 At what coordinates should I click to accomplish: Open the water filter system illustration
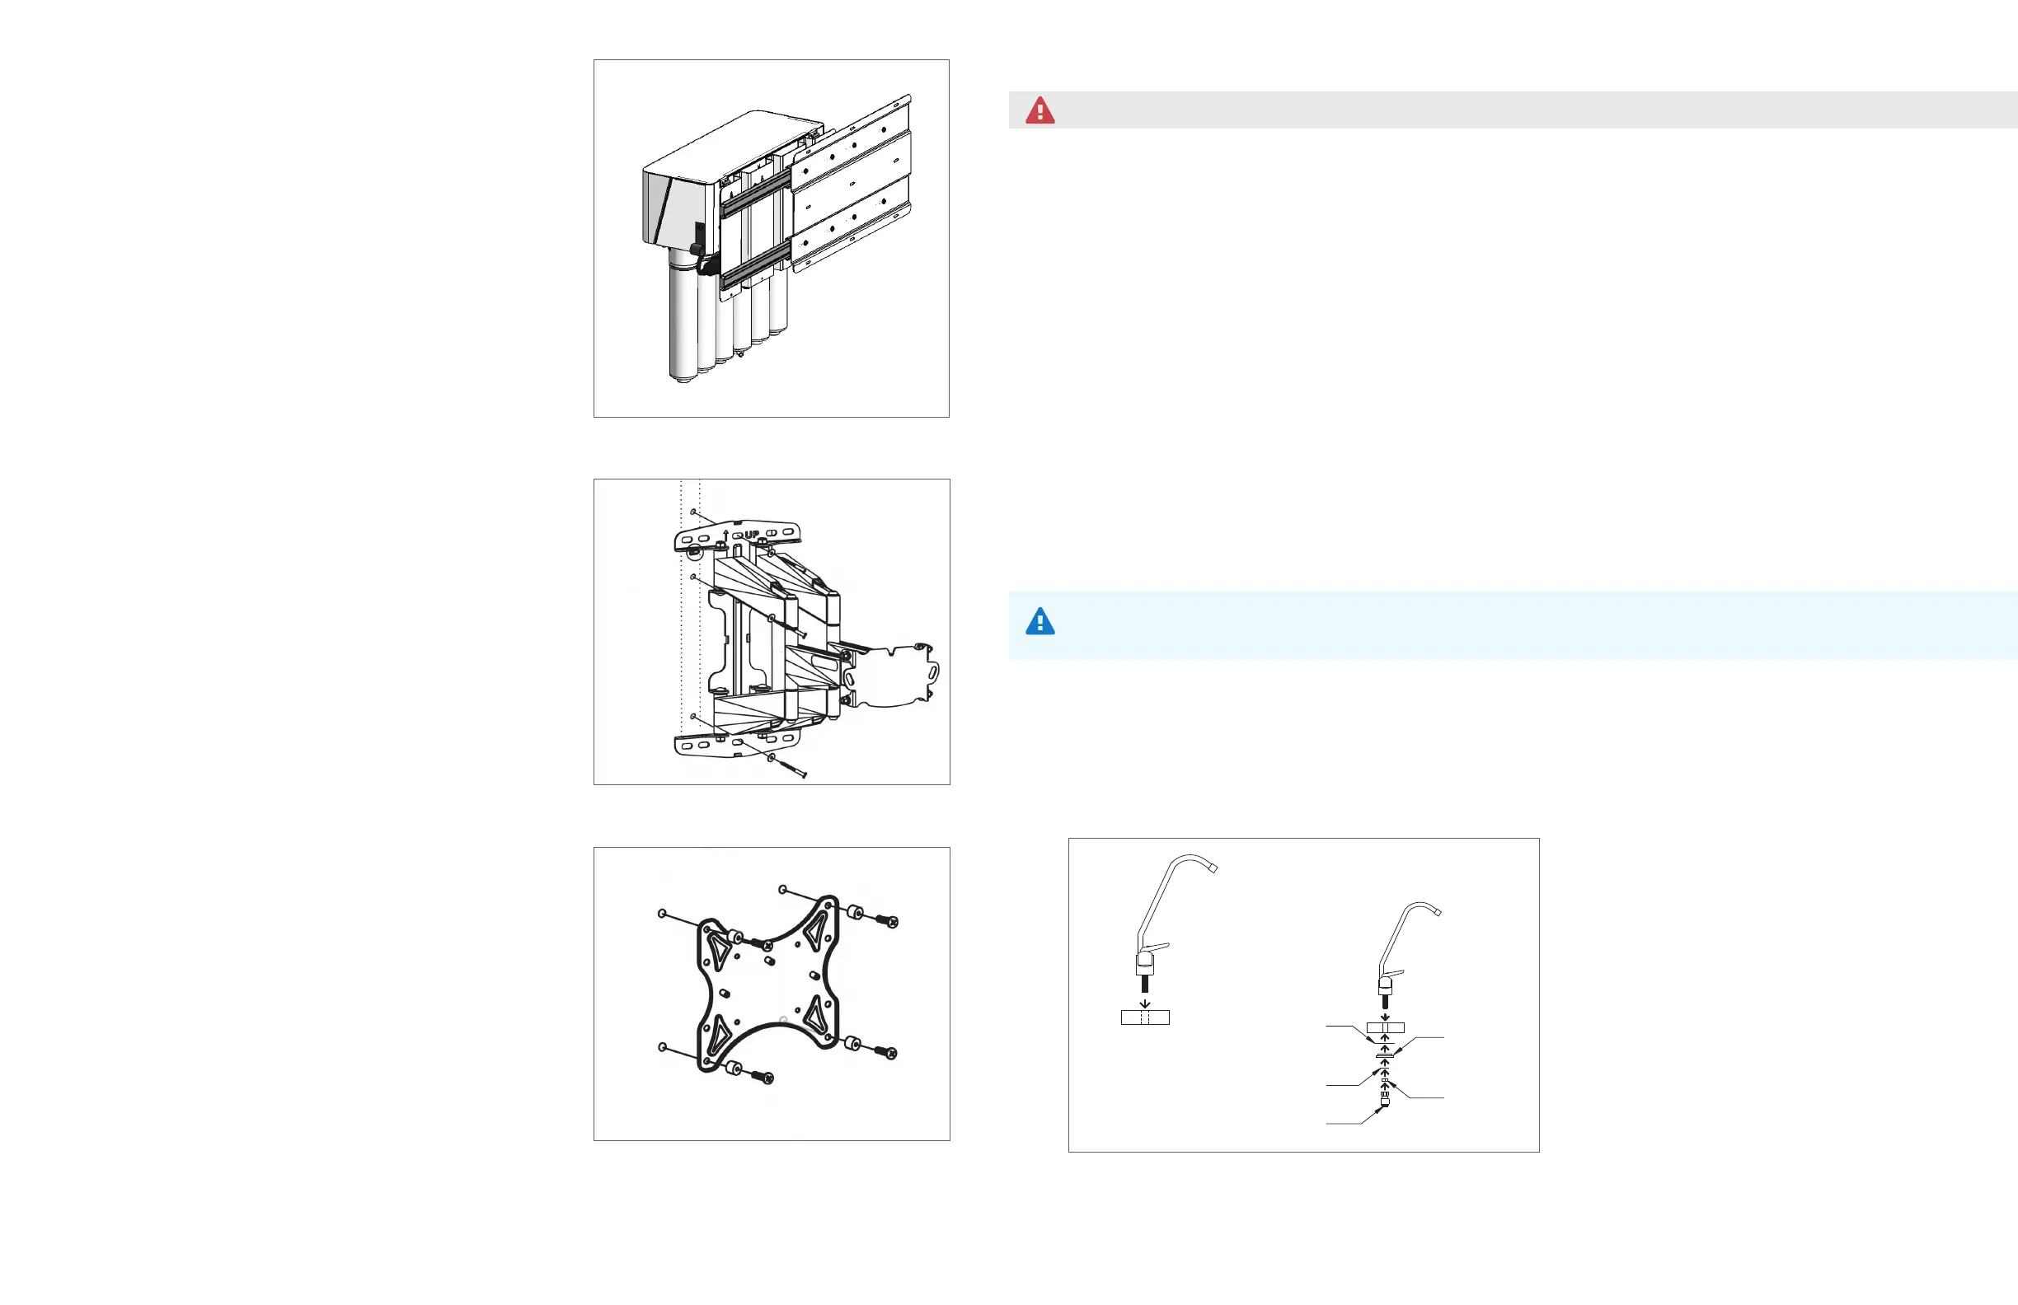click(x=771, y=238)
